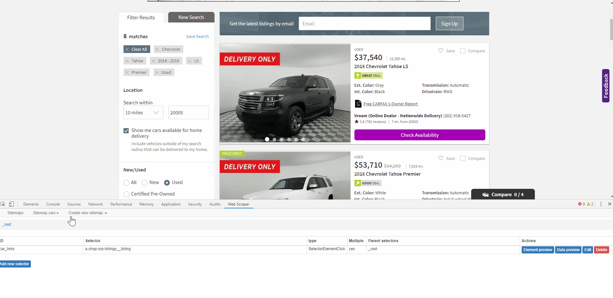Viewport: 613px width, 298px height.
Task: Click Check Availability button
Action: (420, 135)
